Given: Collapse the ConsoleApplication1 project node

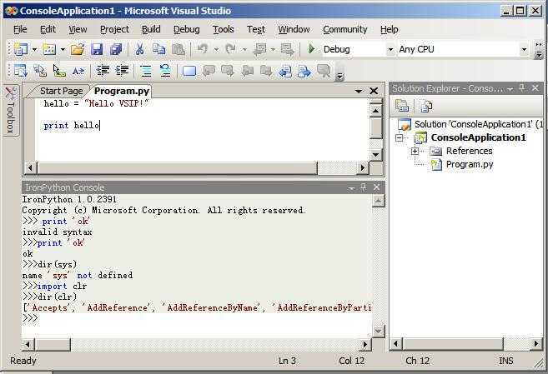Looking at the screenshot, I should [x=400, y=137].
